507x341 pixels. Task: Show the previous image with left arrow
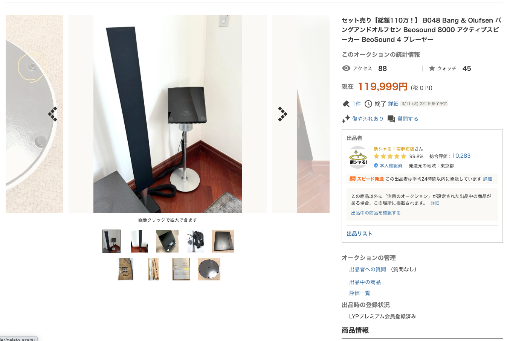[x=53, y=114]
